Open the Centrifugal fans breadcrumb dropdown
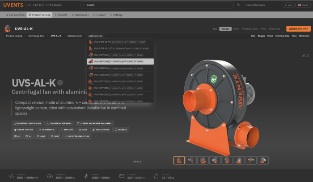The image size is (313, 182). coord(36,36)
